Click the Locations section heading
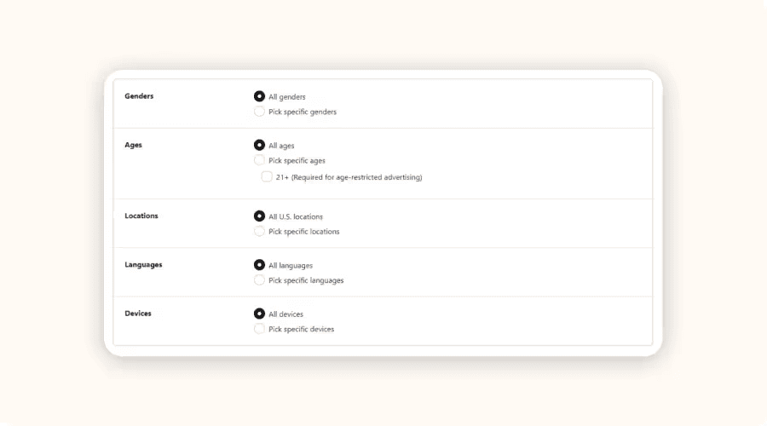767x426 pixels. (141, 216)
